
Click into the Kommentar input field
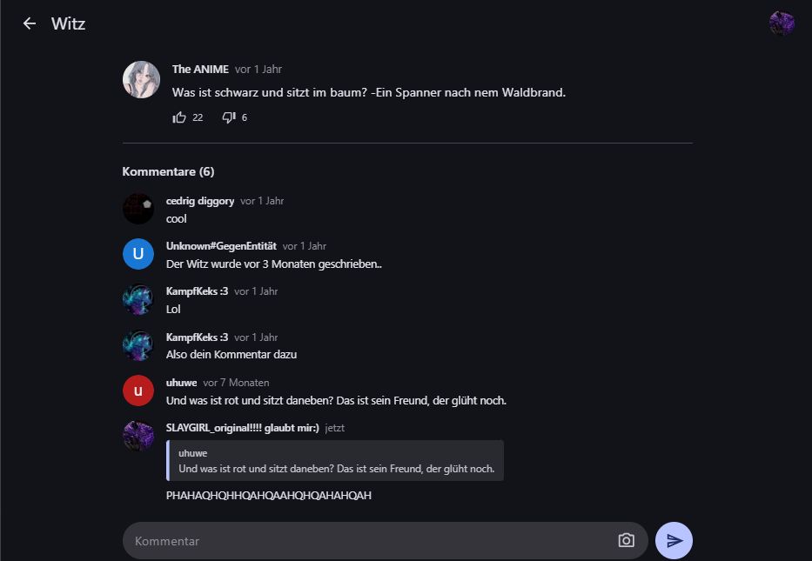[366, 541]
